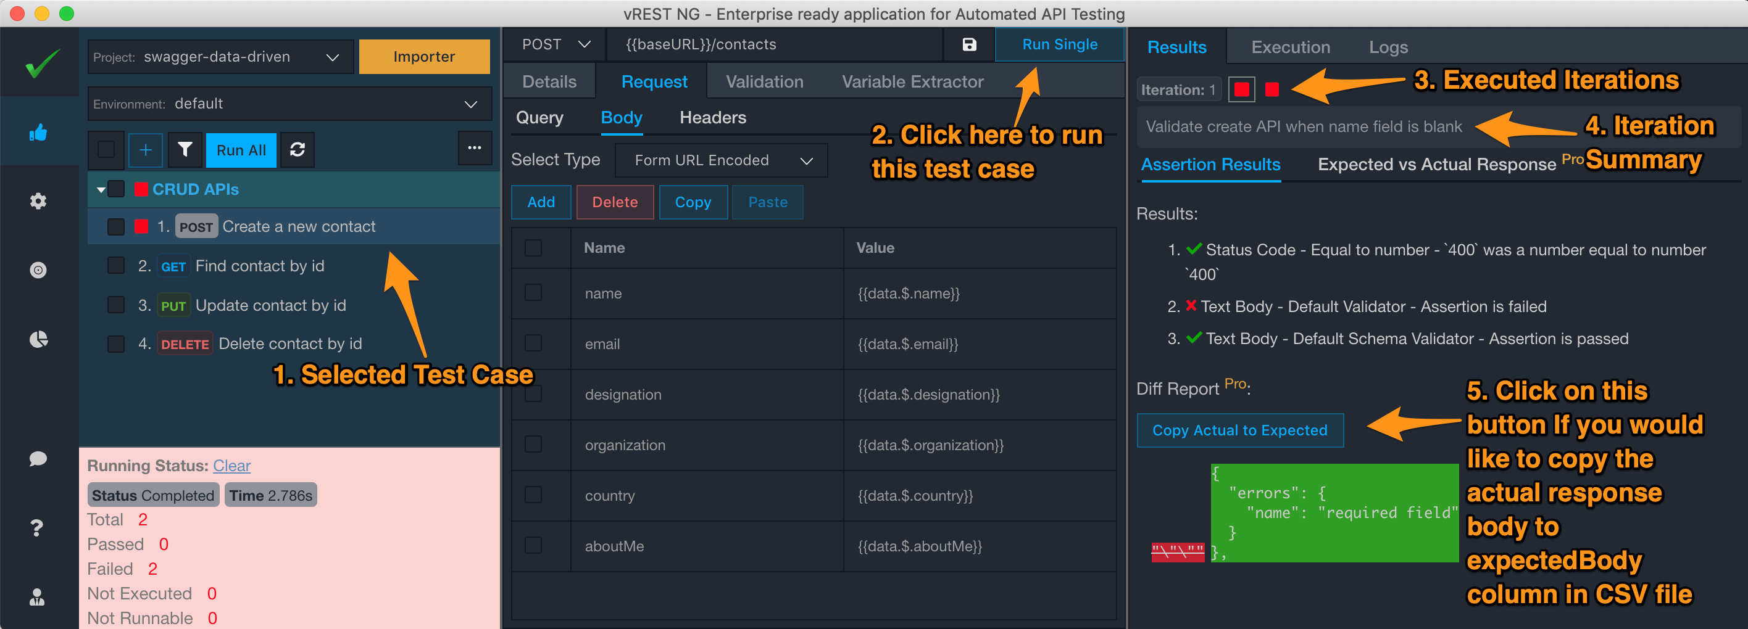Open the chat bubble feedback sidebar icon
The height and width of the screenshot is (629, 1748).
click(39, 458)
